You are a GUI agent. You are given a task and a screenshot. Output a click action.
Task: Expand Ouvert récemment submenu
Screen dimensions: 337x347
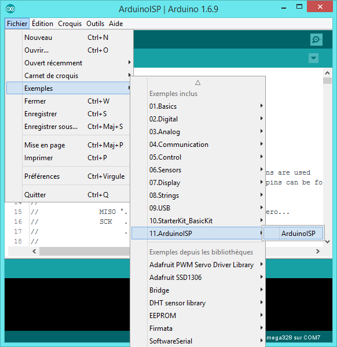[68, 63]
